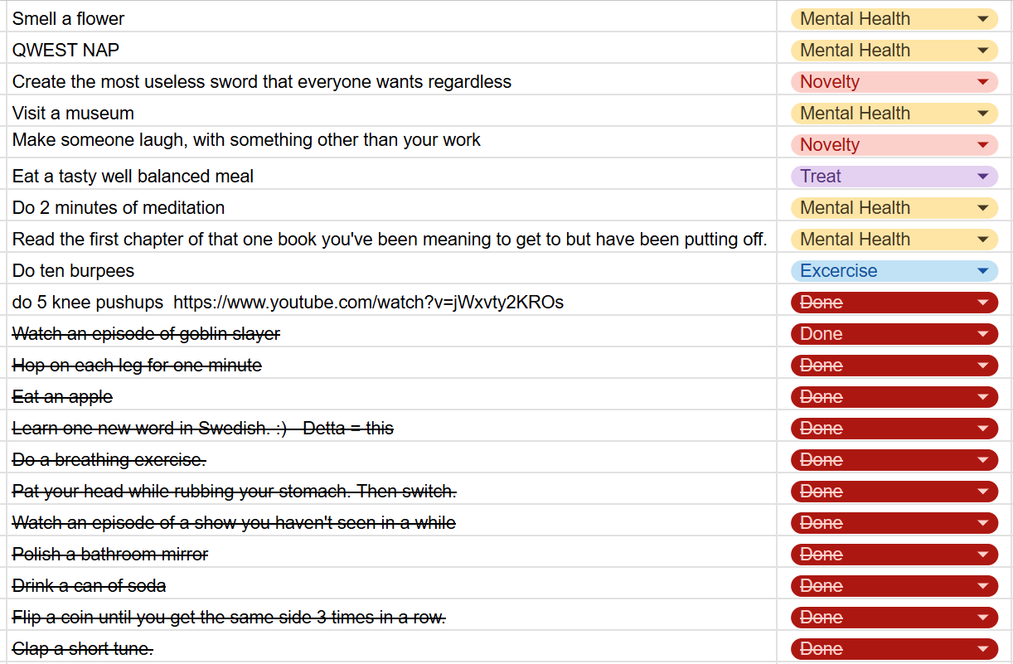This screenshot has width=1013, height=664.
Task: Select the cell Drink a can of soda
Action: click(391, 586)
